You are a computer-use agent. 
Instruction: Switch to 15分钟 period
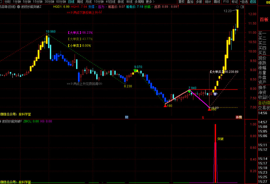point(37,2)
